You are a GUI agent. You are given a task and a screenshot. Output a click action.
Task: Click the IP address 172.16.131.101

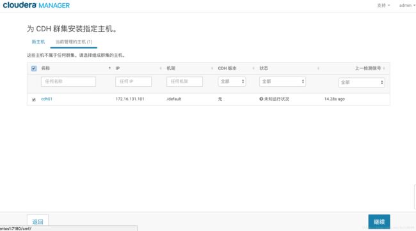click(x=130, y=99)
